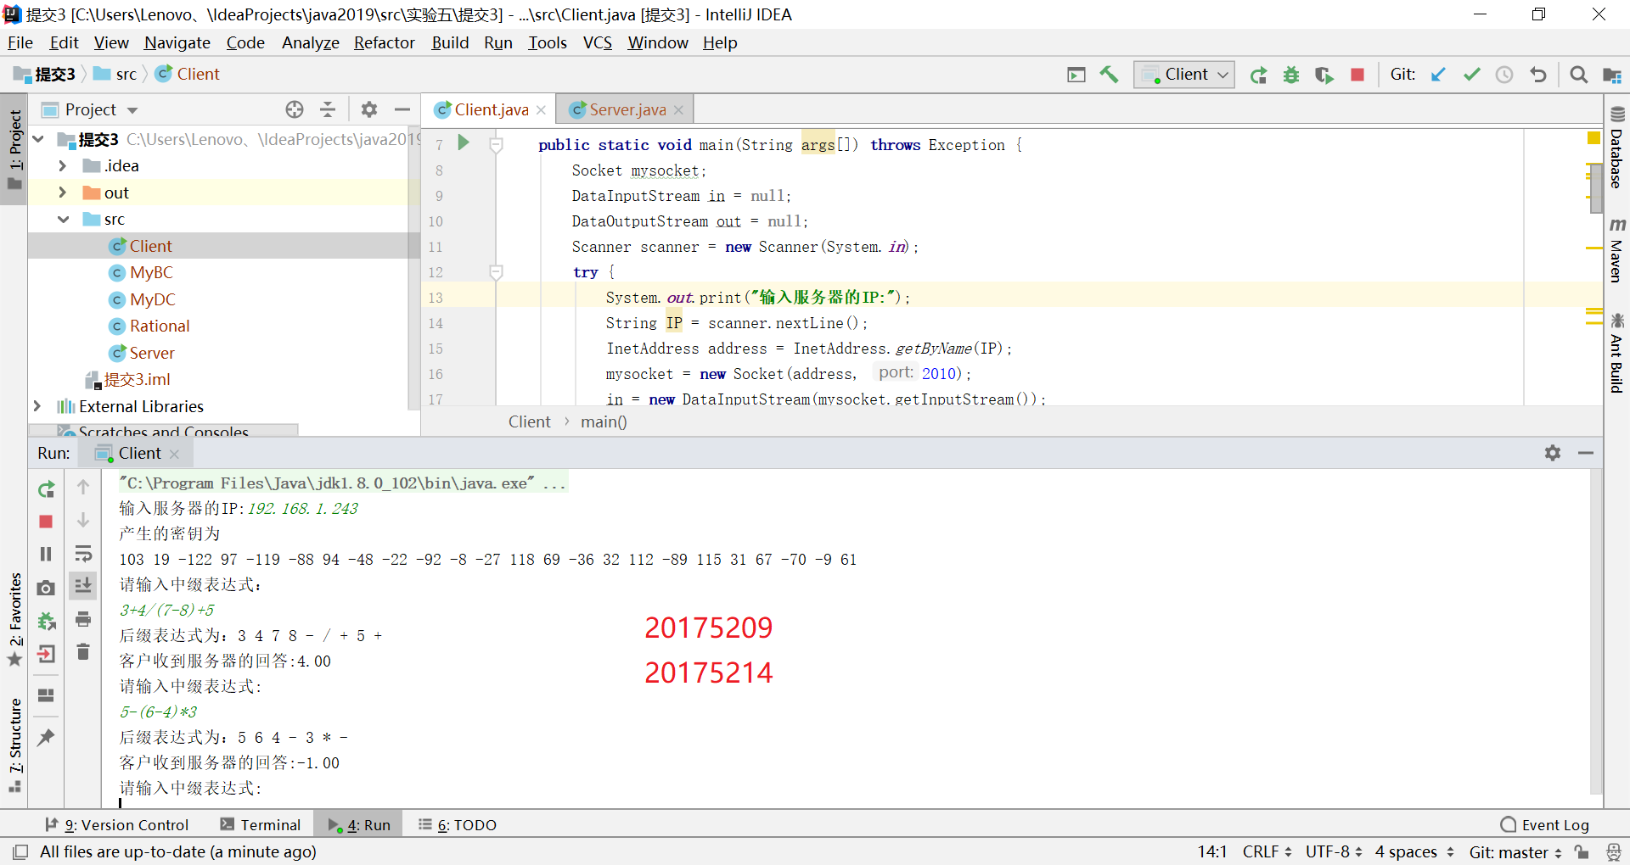This screenshot has height=865, width=1630.
Task: Click the red Stop button in the top toolbar
Action: pyautogui.click(x=1357, y=75)
